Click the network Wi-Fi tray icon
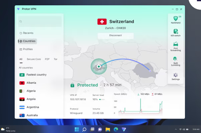201x133 pixels. pos(180,129)
